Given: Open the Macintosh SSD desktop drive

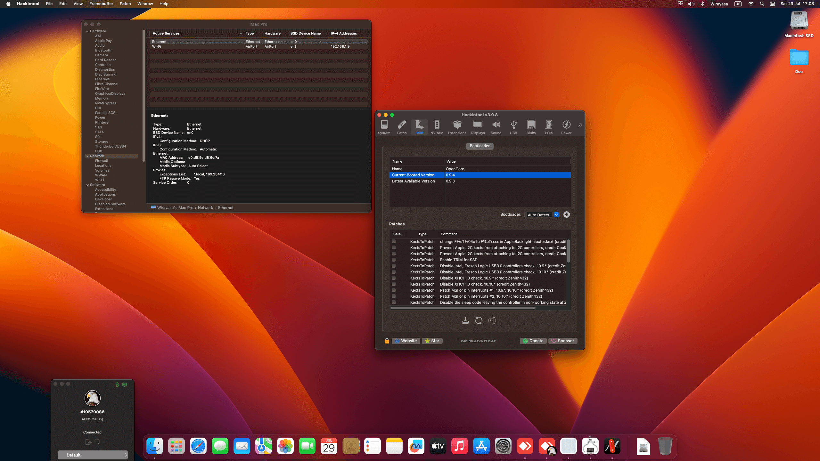Looking at the screenshot, I should click(799, 24).
